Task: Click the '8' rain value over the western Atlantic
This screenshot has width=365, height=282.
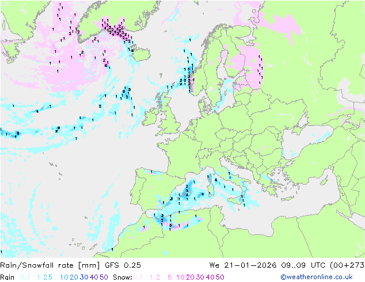Action: [18, 134]
